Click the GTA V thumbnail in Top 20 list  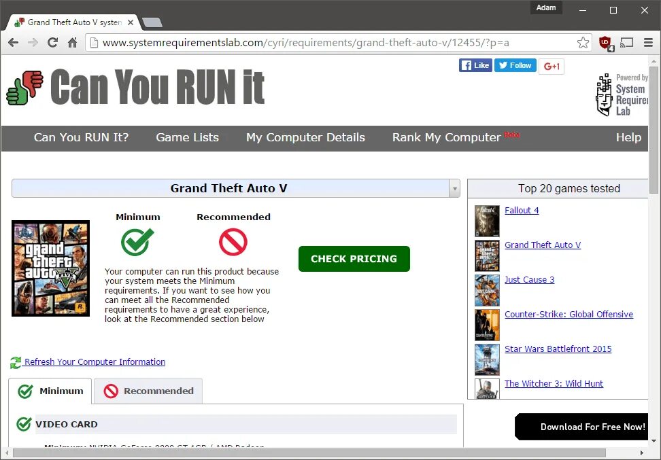(x=487, y=255)
